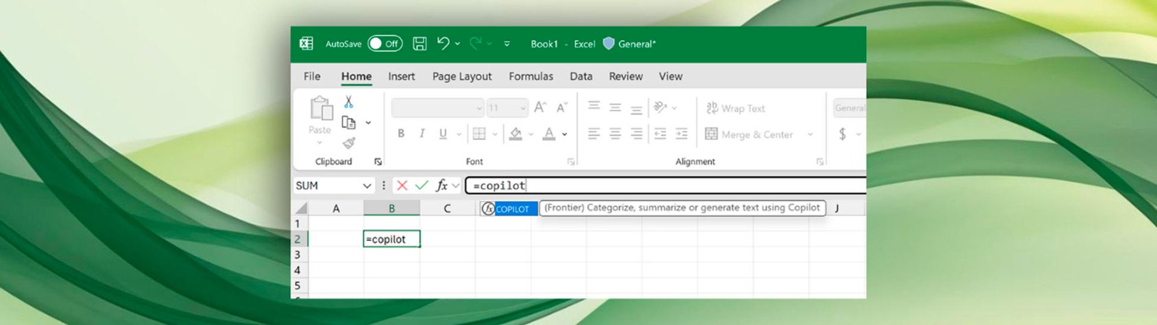Open the Page Layout tab

(x=462, y=76)
